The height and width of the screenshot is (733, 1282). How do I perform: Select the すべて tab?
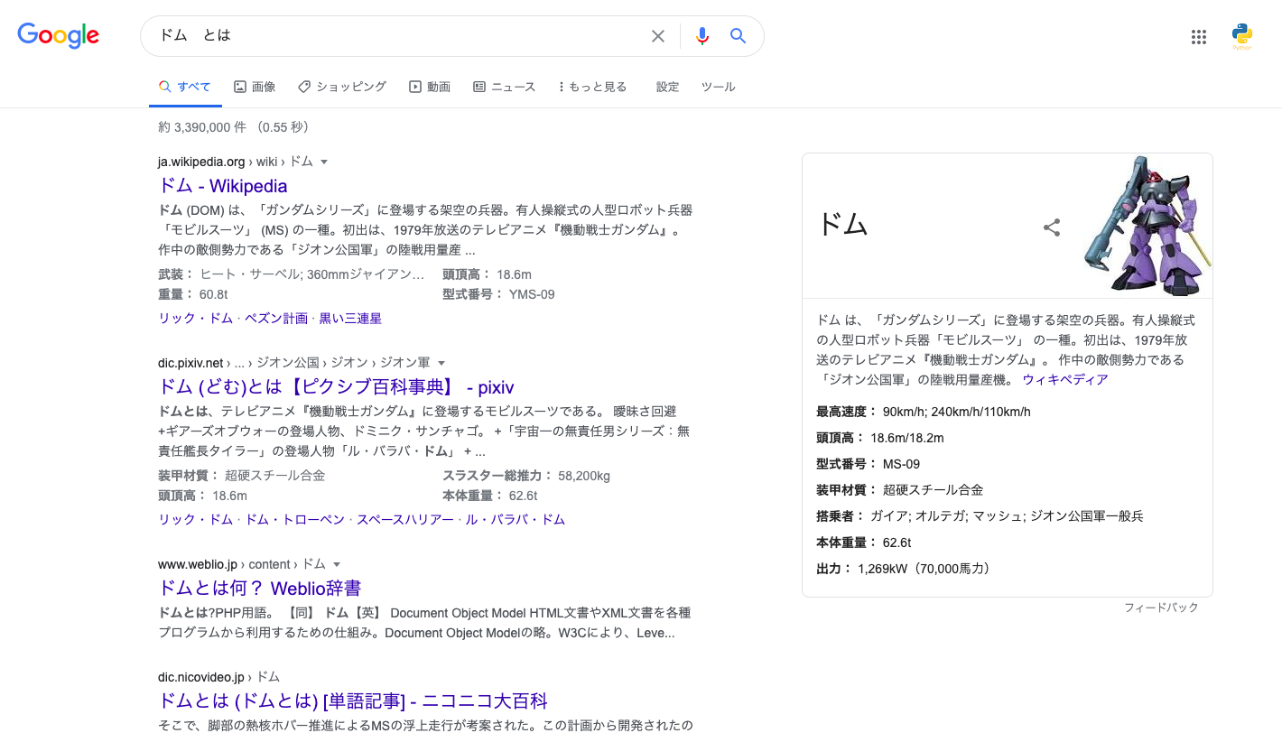[185, 87]
